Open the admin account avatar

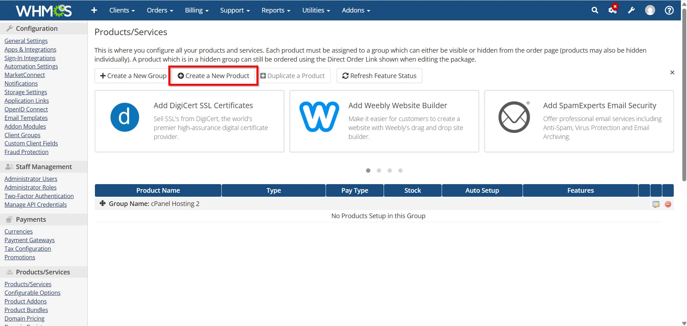coord(650,10)
